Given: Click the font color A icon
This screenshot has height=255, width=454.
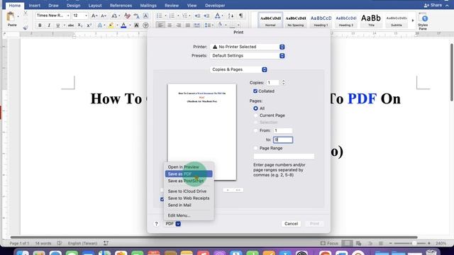Looking at the screenshot, I should pos(123,25).
